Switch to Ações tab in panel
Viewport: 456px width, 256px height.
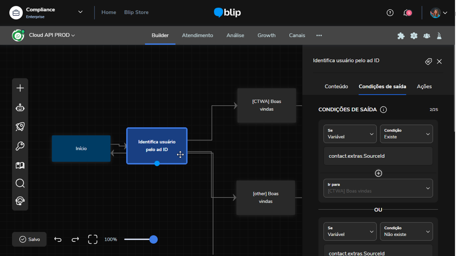[x=424, y=86]
